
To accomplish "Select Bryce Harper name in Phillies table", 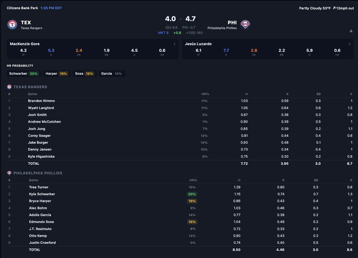I will click(x=40, y=201).
